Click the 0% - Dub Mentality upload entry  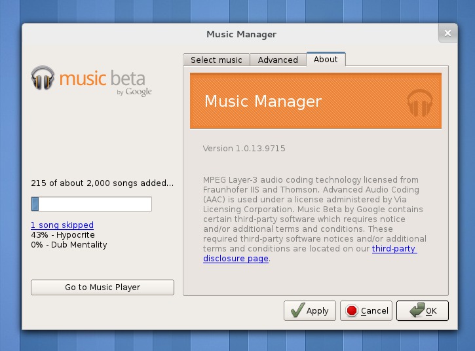(69, 245)
